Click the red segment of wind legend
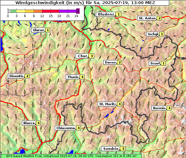This screenshot has height=158, width=186. [x=50, y=11]
